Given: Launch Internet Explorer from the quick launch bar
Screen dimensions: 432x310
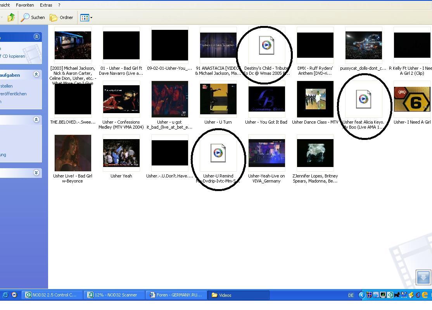Looking at the screenshot, I should [x=5, y=295].
